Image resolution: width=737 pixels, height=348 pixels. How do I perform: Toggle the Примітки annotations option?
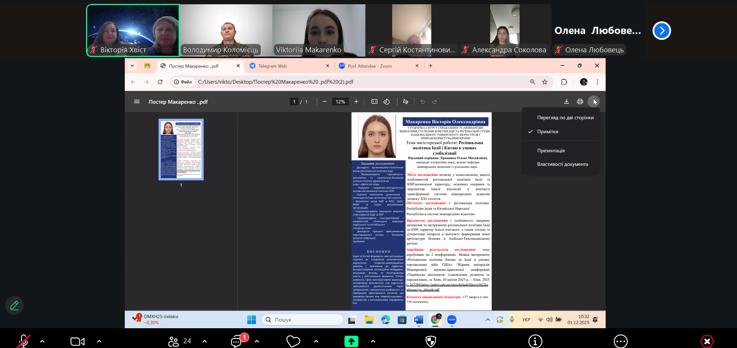click(x=548, y=132)
